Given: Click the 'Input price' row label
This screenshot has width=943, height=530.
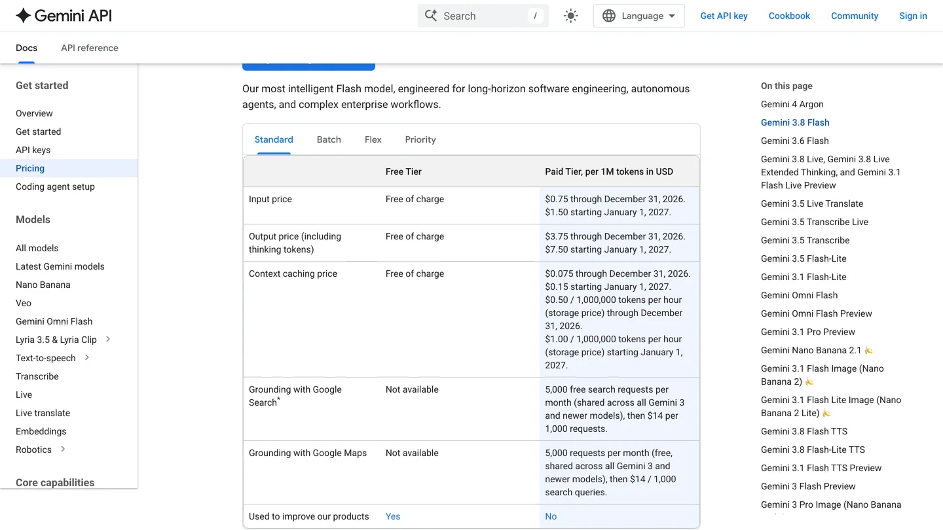Looking at the screenshot, I should (x=270, y=199).
